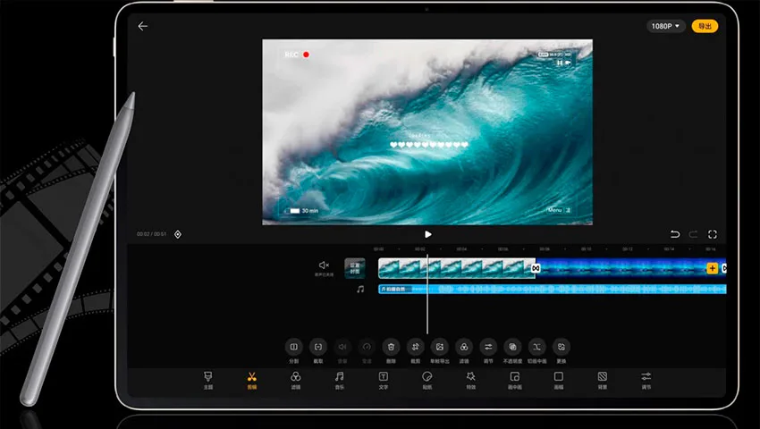Switch to the Music (音乐) tab
The image size is (760, 429).
tap(339, 380)
